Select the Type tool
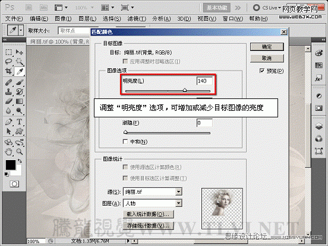Viewport: 328px width, 246px height. (20, 122)
